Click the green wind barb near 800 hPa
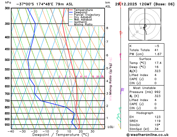 pyautogui.click(x=120, y=110)
